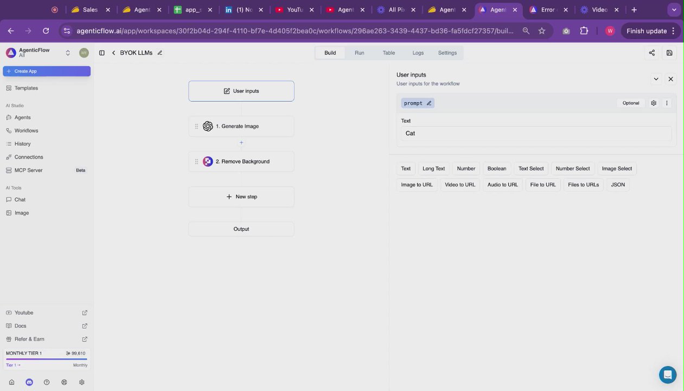The width and height of the screenshot is (684, 391).
Task: Click the Text input field containing Cat
Action: (x=536, y=134)
